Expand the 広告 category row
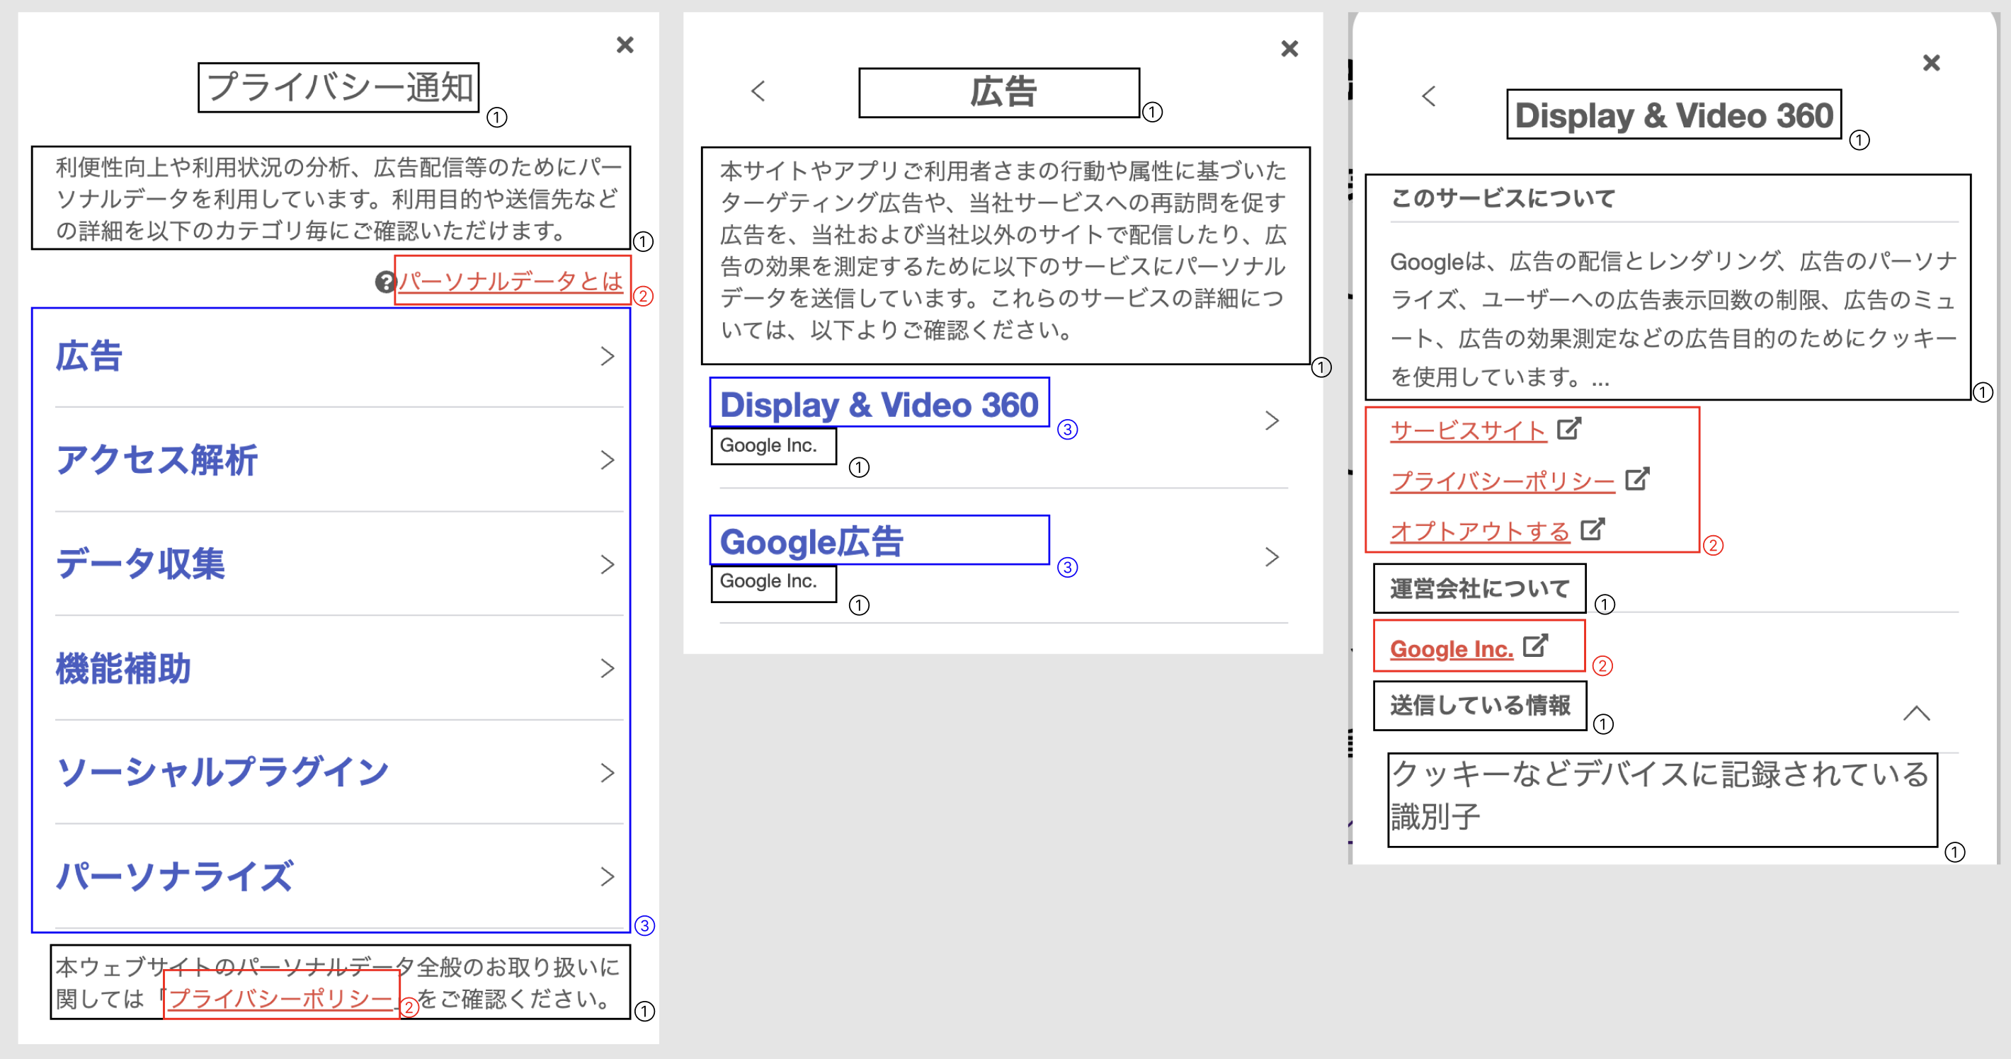This screenshot has height=1059, width=2011. pyautogui.click(x=608, y=356)
